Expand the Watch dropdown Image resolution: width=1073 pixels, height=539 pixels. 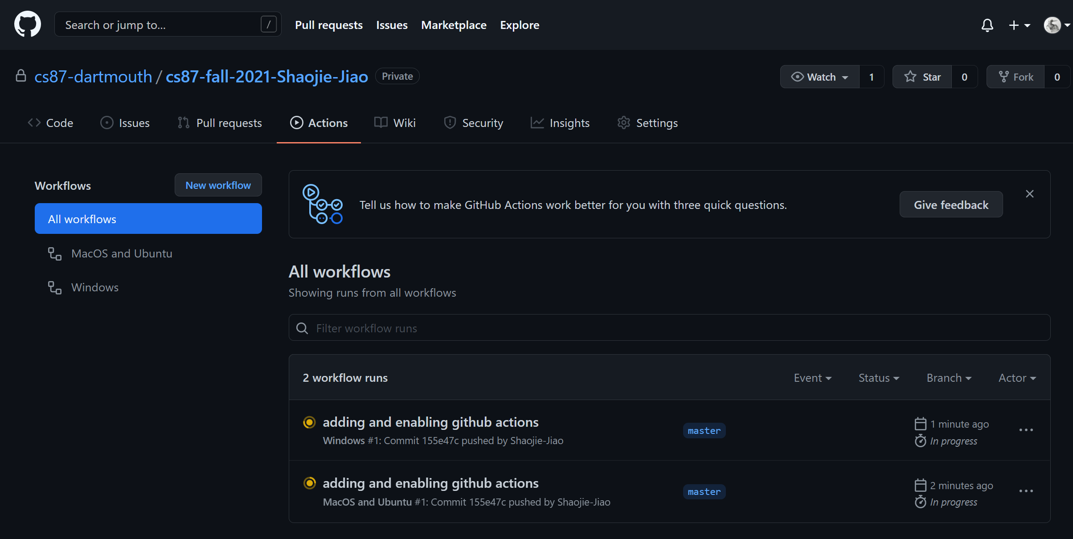[820, 77]
